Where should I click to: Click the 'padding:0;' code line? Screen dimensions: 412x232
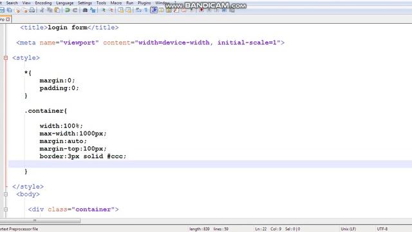point(59,88)
